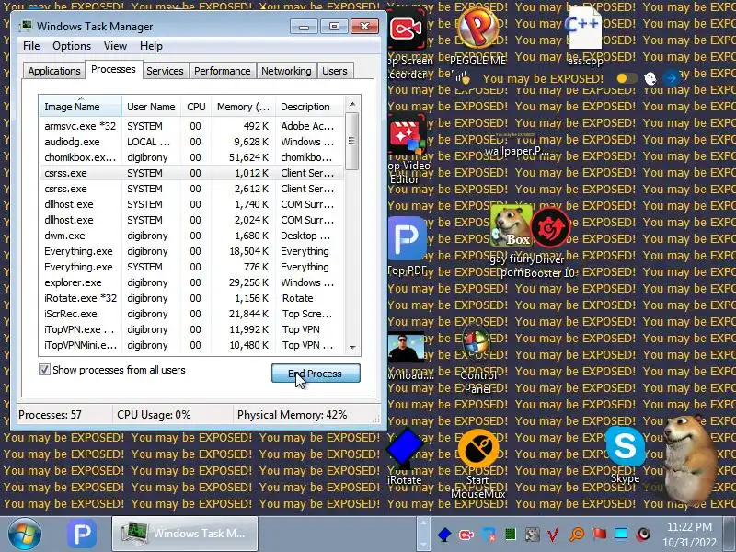Select the armsvc.exe *32 process row
736x552 pixels.
[191, 126]
